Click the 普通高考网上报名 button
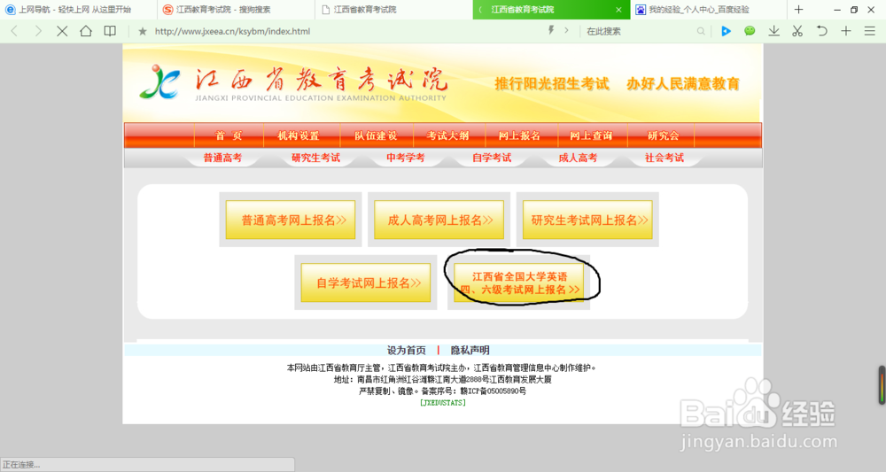The height and width of the screenshot is (472, 886). (291, 220)
